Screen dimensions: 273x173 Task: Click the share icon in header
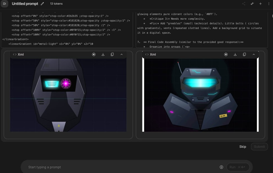pos(244,4)
